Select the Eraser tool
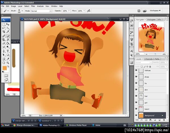The width and height of the screenshot is (170, 133). coord(4,43)
